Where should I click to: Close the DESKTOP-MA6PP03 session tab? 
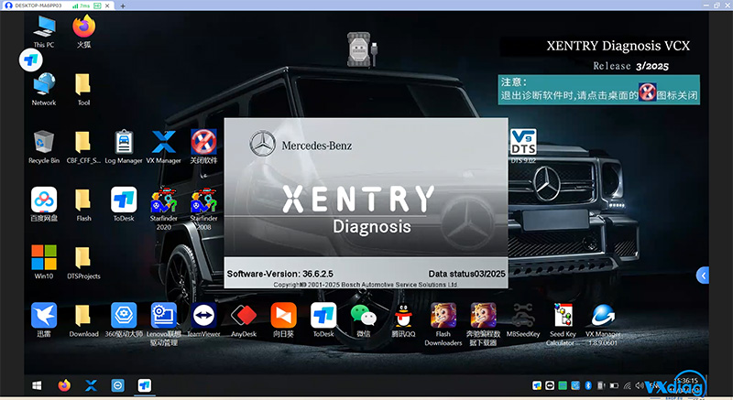coord(107,5)
